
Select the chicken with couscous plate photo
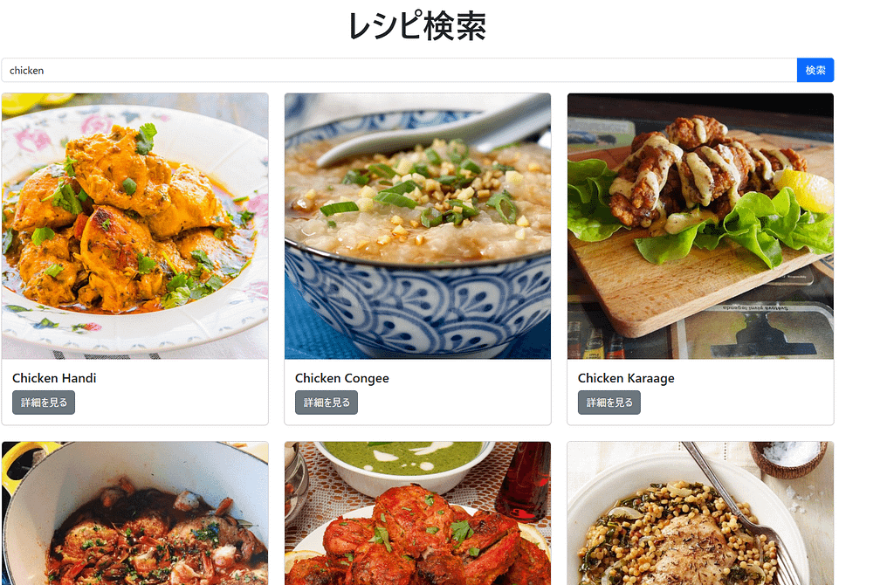coord(701,513)
